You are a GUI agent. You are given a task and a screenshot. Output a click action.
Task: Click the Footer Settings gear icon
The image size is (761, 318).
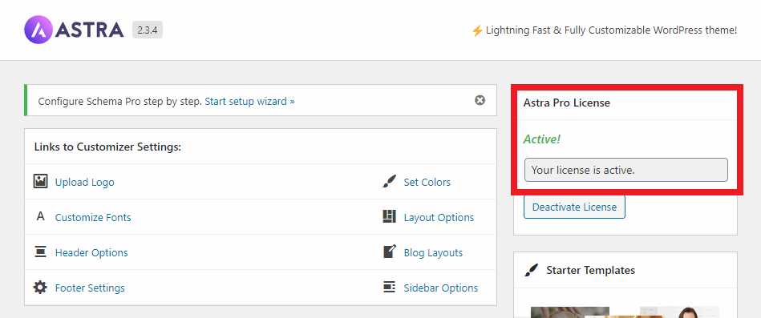(x=40, y=288)
